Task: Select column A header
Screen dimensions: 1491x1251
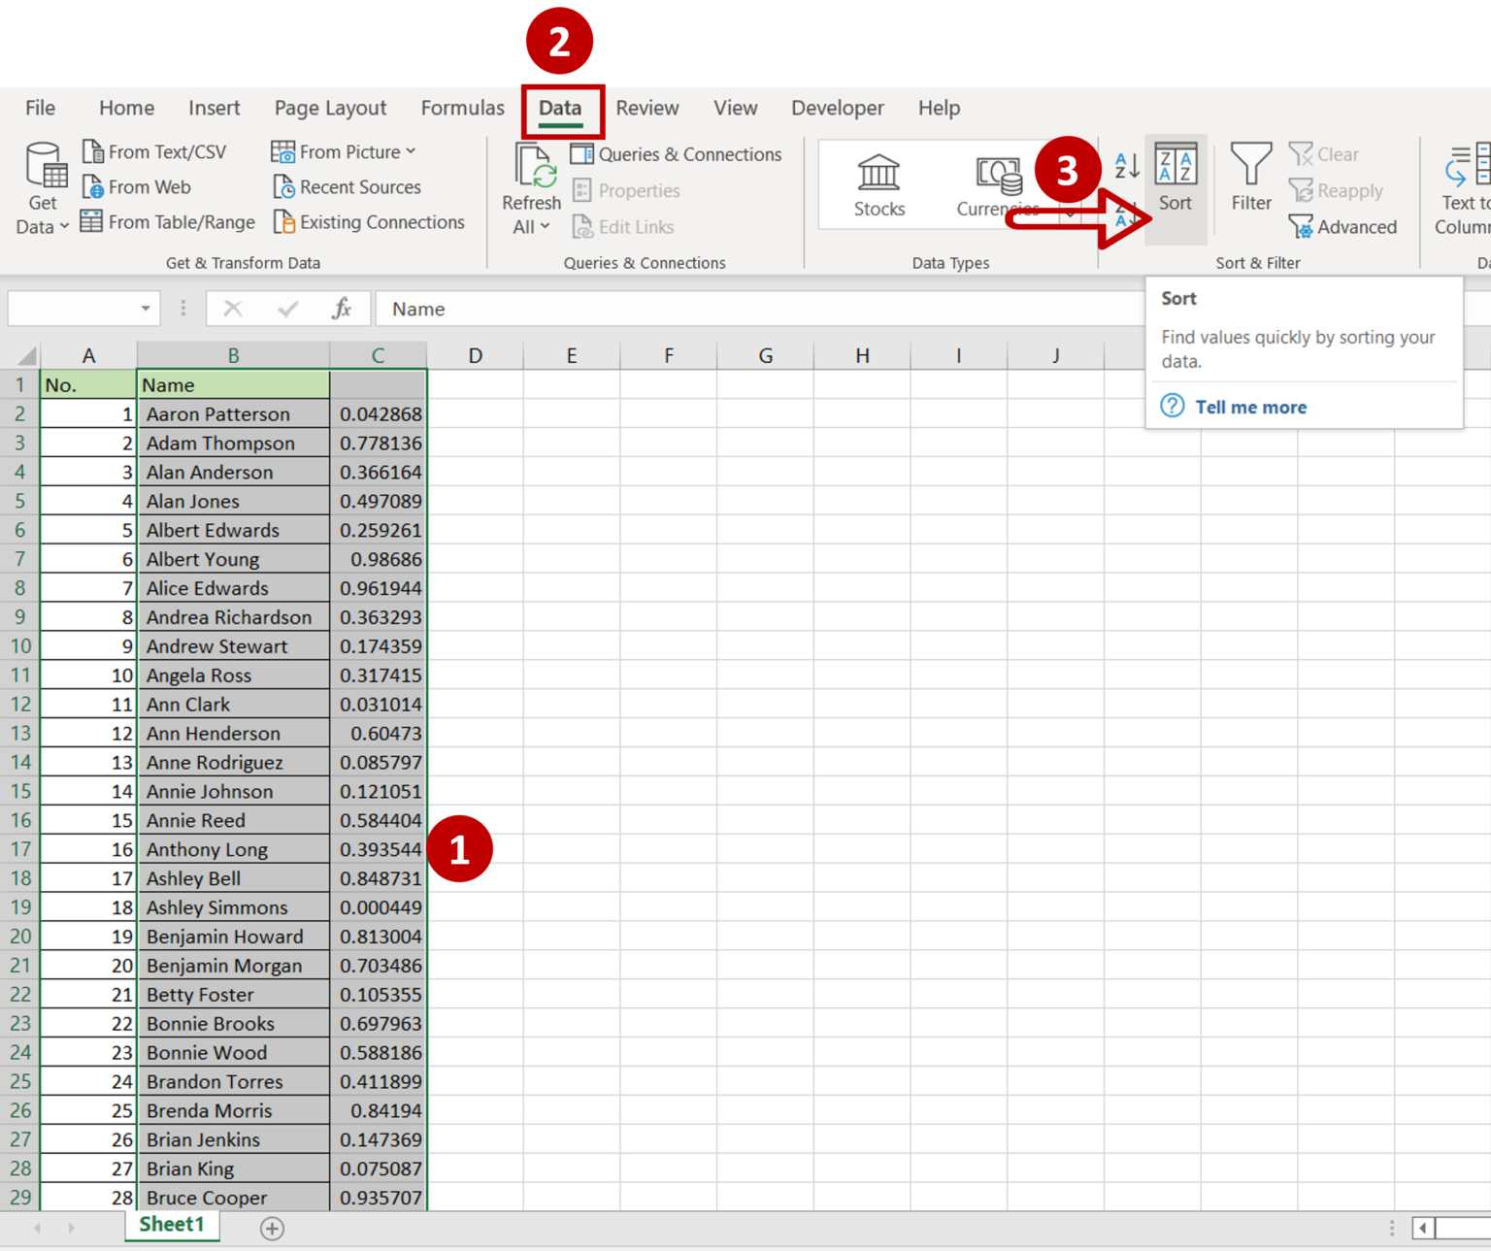Action: coord(88,355)
